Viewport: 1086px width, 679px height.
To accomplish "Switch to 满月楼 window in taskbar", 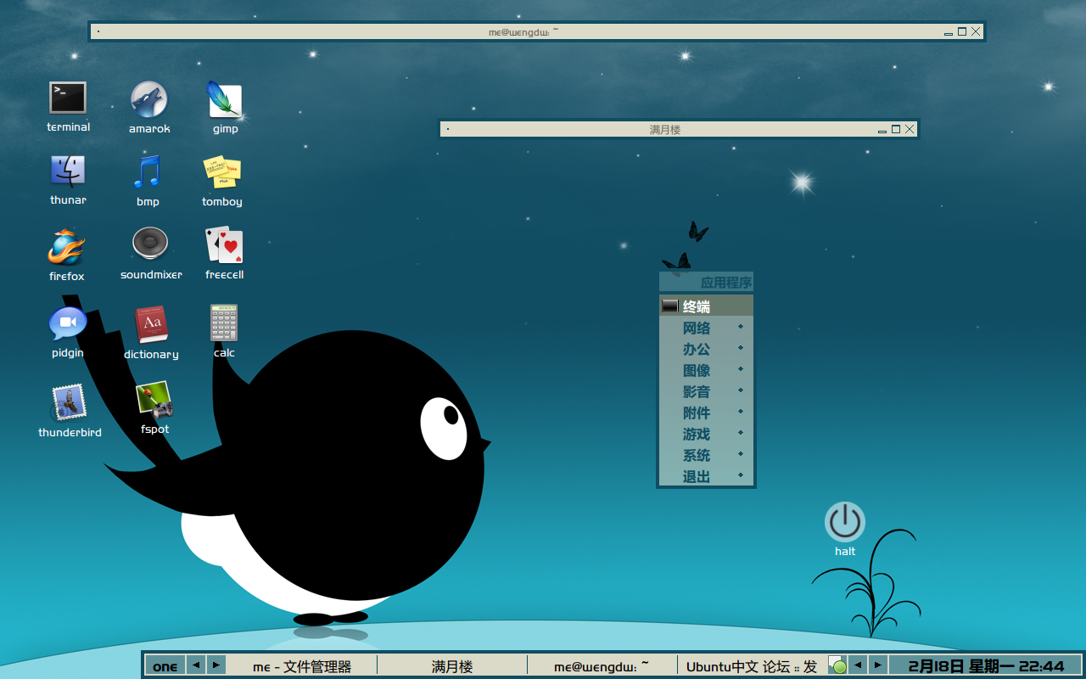I will [452, 666].
